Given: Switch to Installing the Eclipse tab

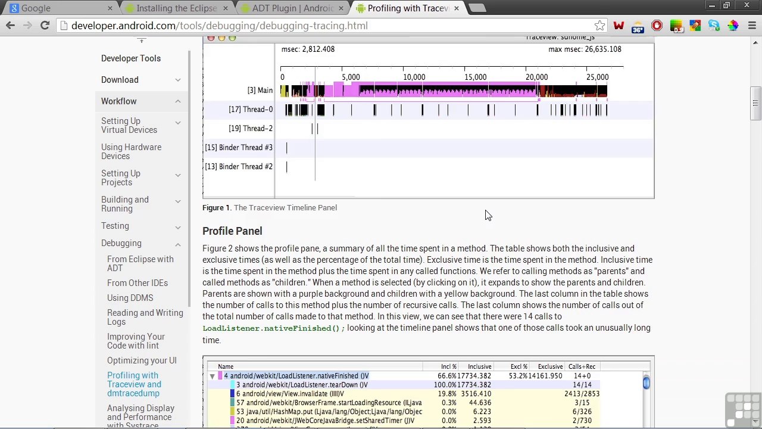Looking at the screenshot, I should (176, 8).
